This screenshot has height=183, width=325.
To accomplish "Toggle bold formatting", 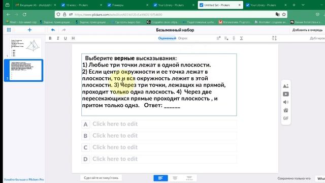I will (x=50, y=38).
